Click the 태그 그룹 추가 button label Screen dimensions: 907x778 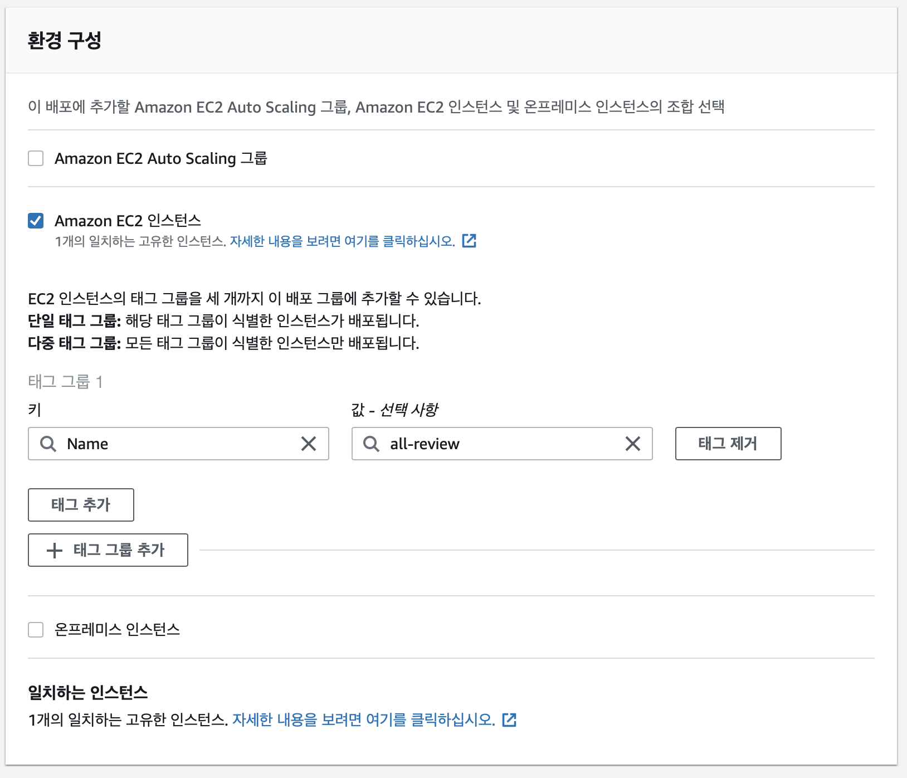coord(119,550)
